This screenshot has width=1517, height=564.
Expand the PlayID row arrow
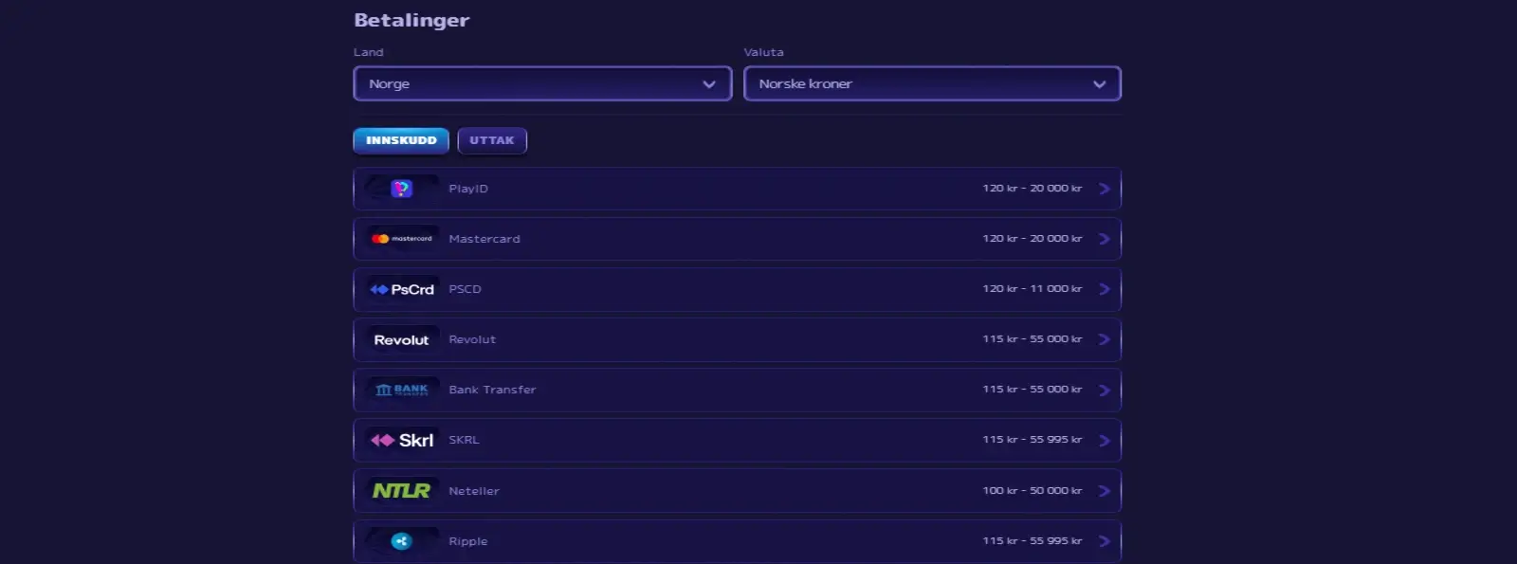[1104, 189]
